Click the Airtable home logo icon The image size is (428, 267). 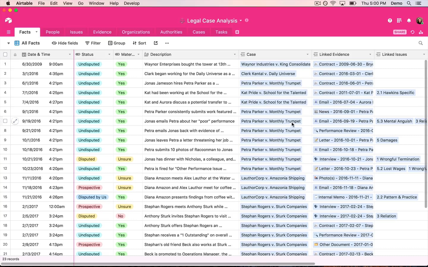tap(8, 20)
